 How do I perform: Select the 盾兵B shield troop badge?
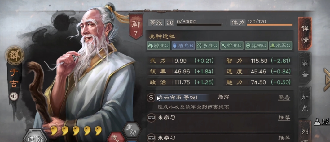pyautogui.click(x=183, y=45)
